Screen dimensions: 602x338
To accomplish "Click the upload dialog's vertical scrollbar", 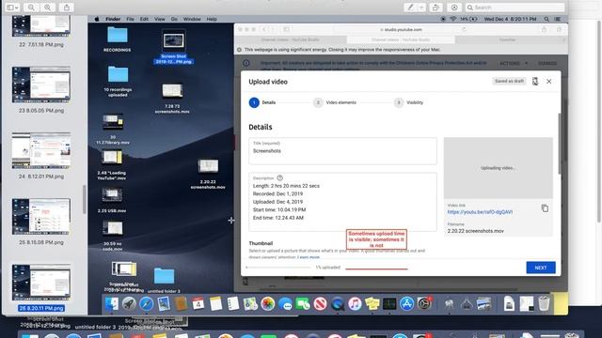I will 560,144.
